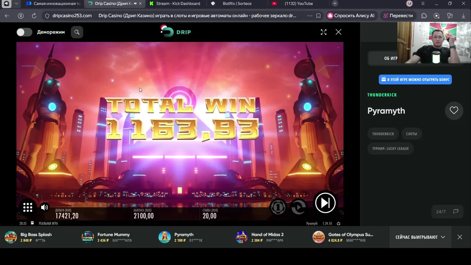Reload the current page

(x=34, y=16)
